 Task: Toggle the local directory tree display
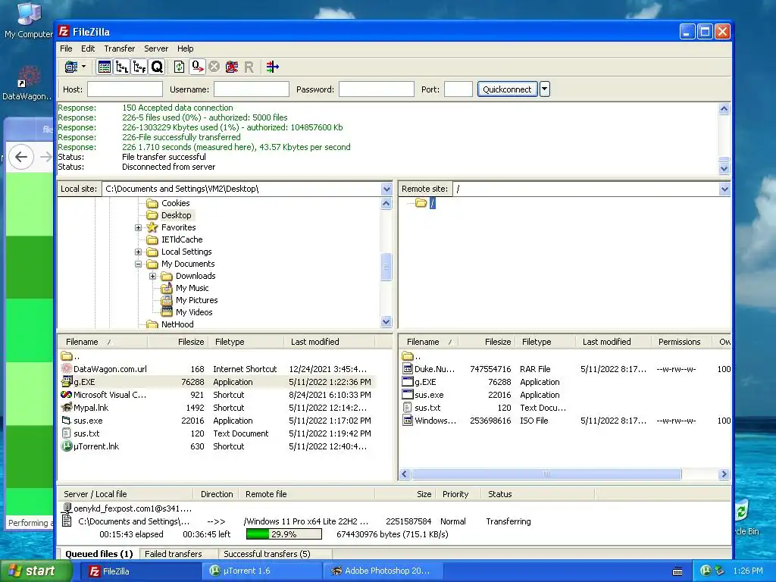pyautogui.click(x=122, y=67)
